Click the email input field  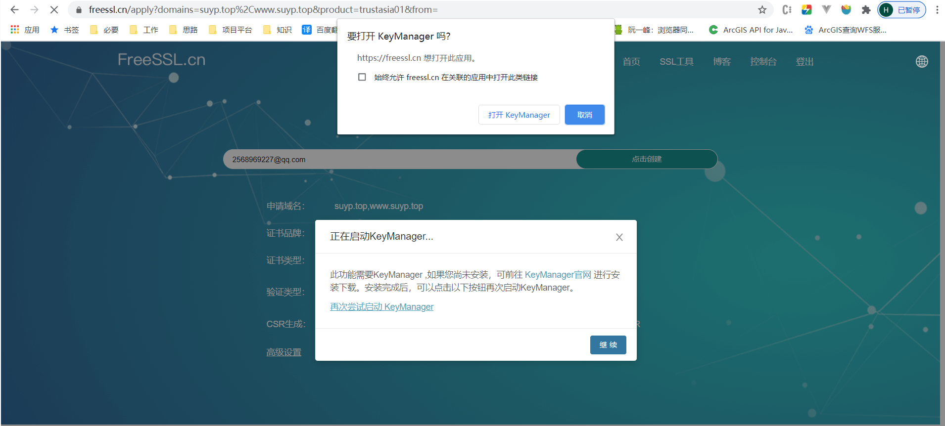pos(400,159)
